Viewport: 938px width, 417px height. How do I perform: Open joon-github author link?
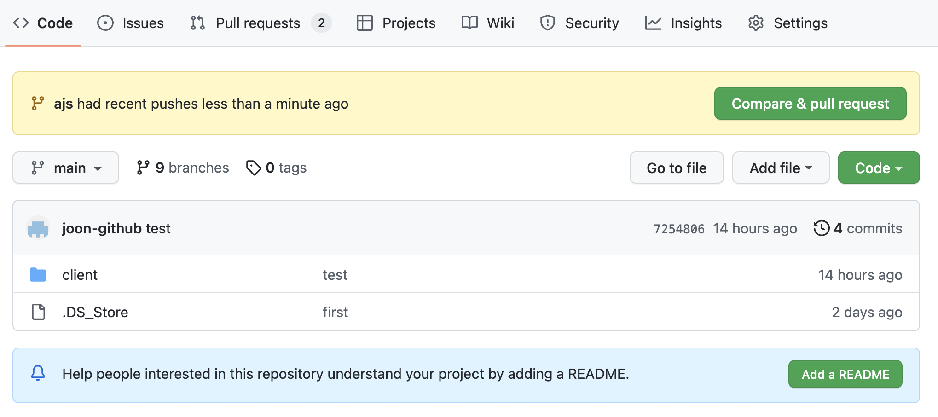(102, 228)
